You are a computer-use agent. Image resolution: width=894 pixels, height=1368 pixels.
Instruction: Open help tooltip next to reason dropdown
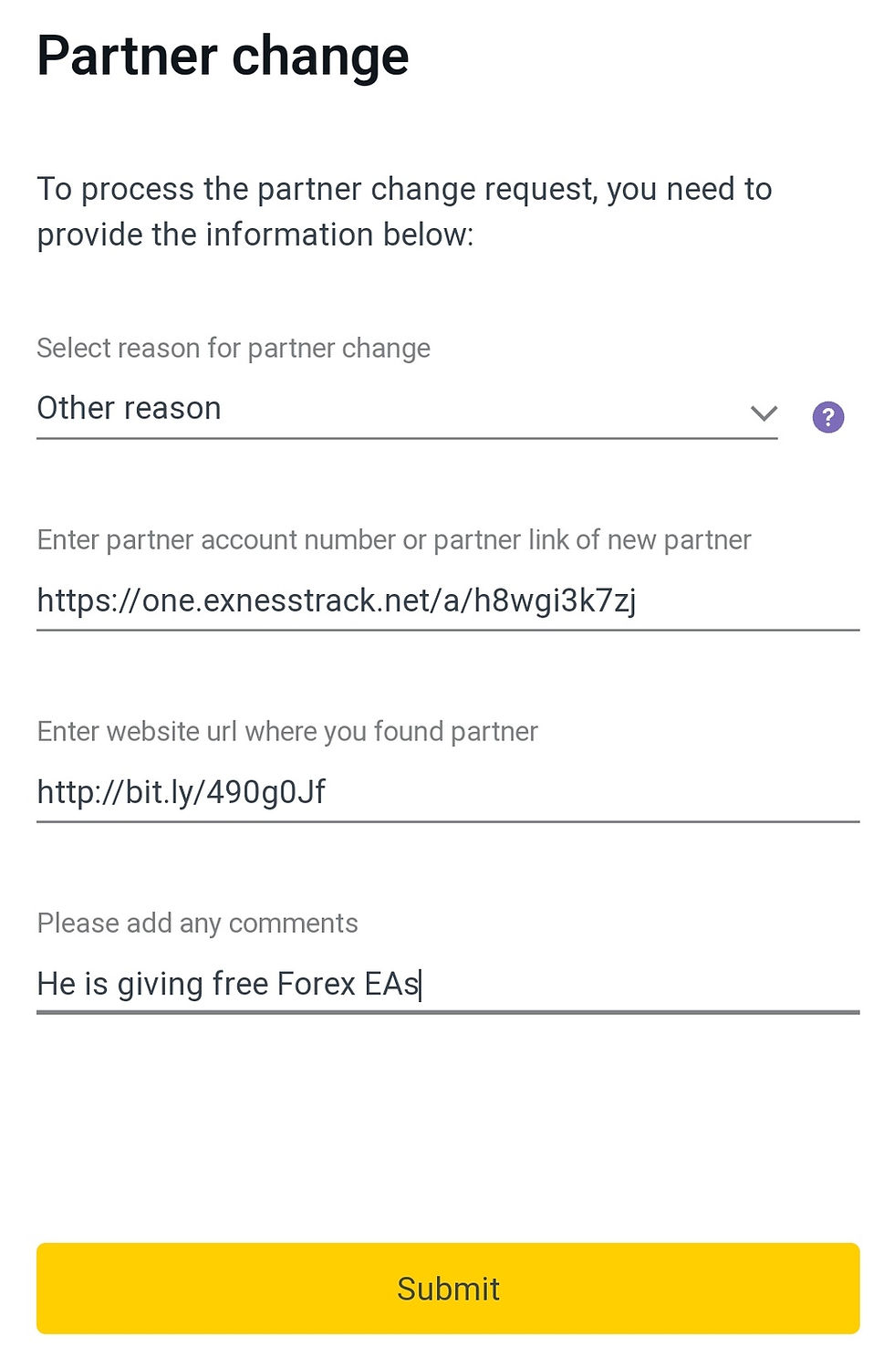(x=828, y=416)
